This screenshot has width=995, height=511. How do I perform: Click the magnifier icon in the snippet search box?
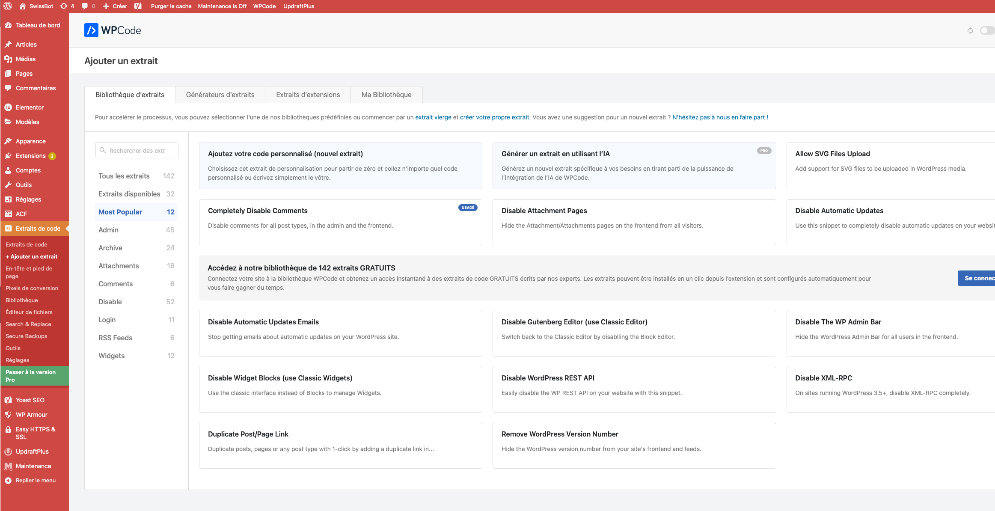[x=103, y=150]
